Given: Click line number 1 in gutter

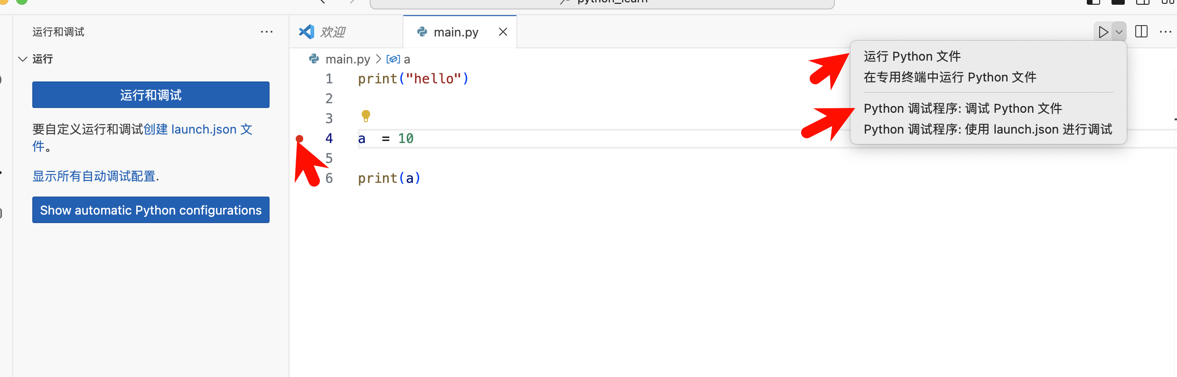Looking at the screenshot, I should click(x=329, y=79).
